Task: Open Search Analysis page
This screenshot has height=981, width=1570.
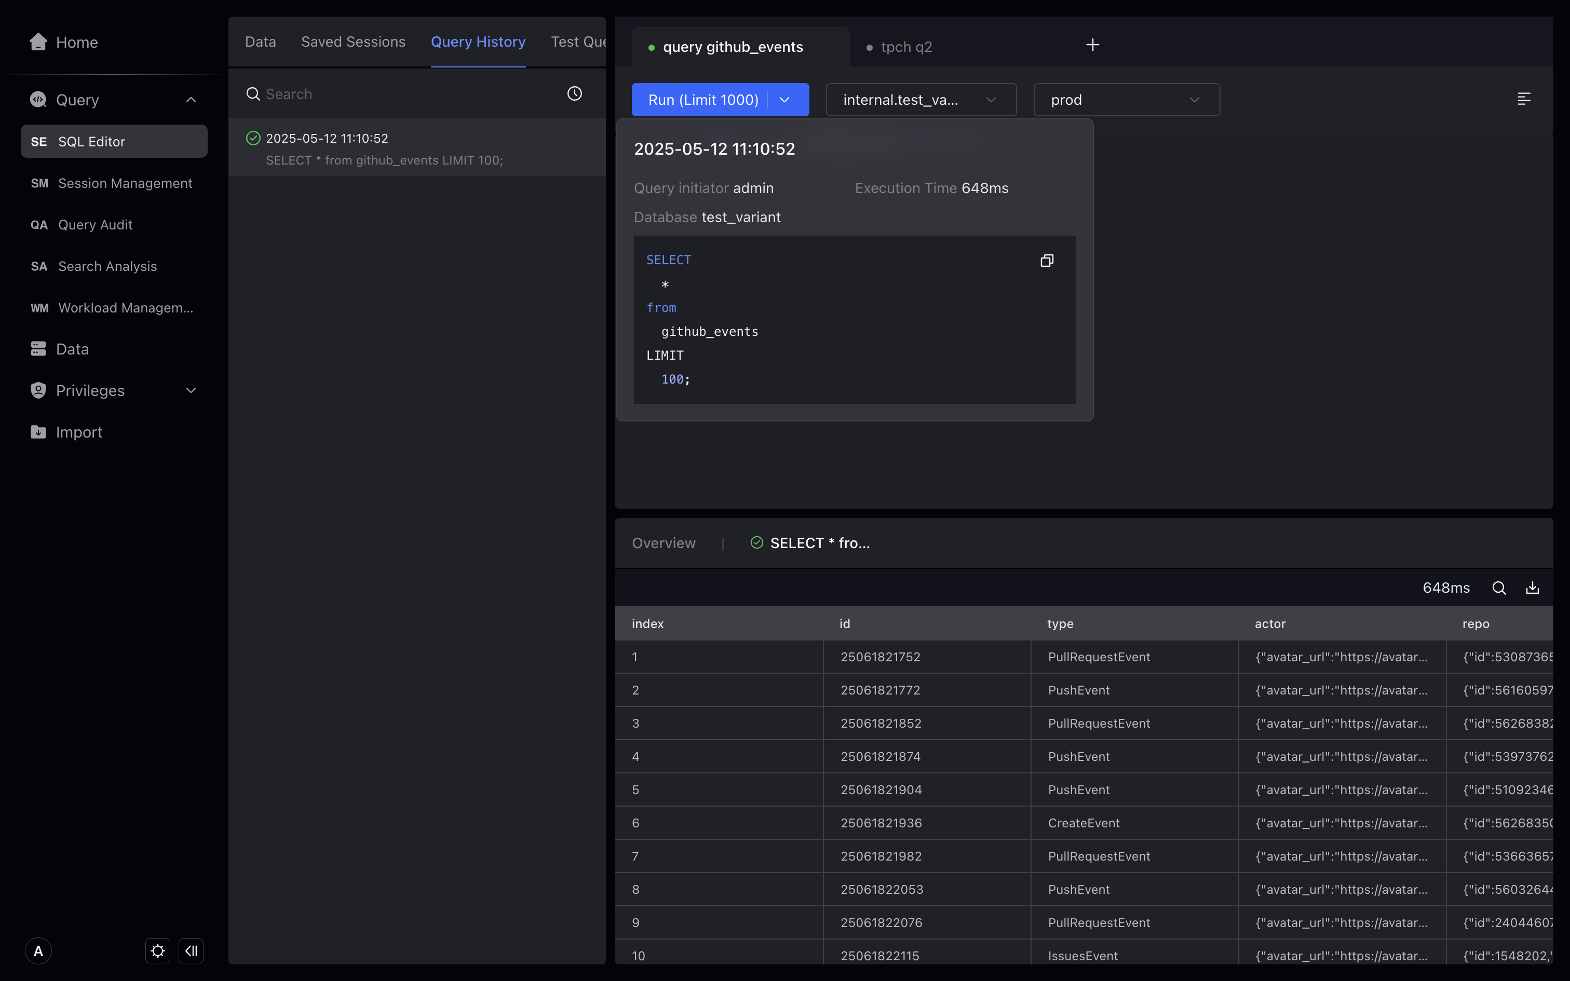Action: click(x=114, y=266)
